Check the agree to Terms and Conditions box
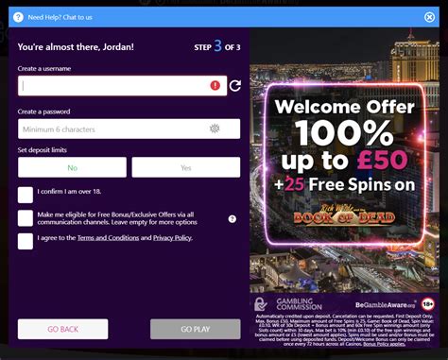448x360 pixels. 26,241
